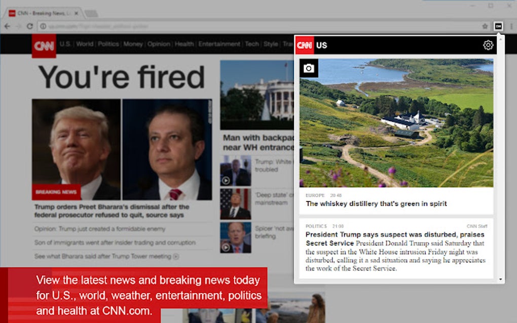Click the bookmark star in the address bar
Screen dimensions: 517x323
(x=485, y=25)
